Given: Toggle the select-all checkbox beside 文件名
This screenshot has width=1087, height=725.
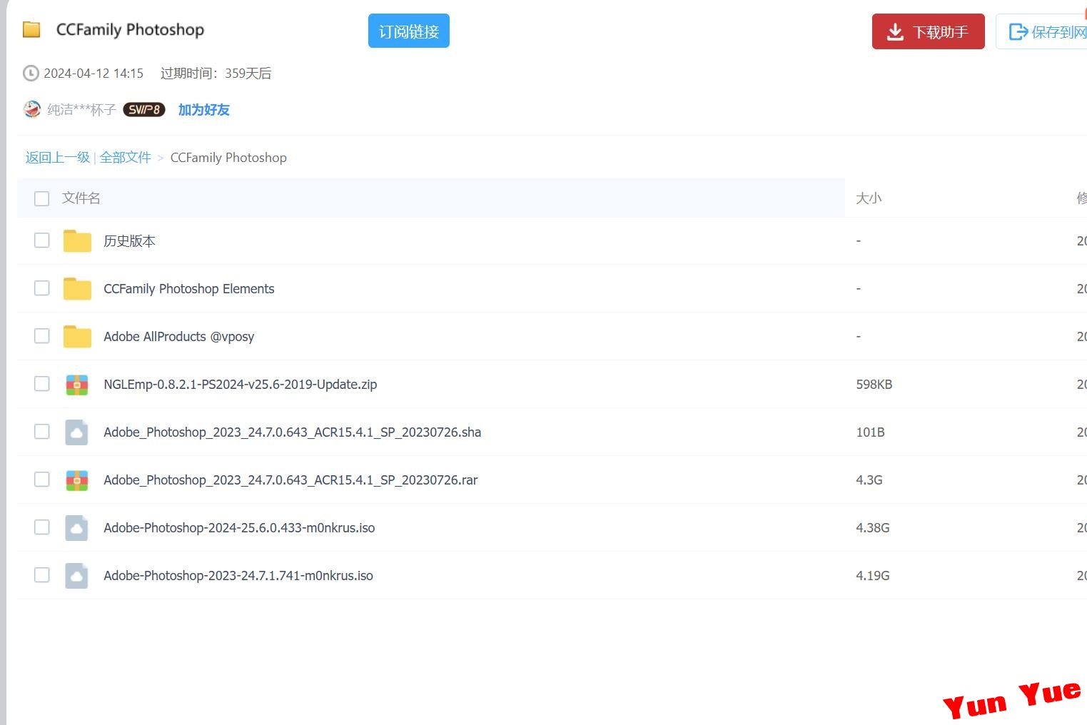Looking at the screenshot, I should click(x=42, y=198).
